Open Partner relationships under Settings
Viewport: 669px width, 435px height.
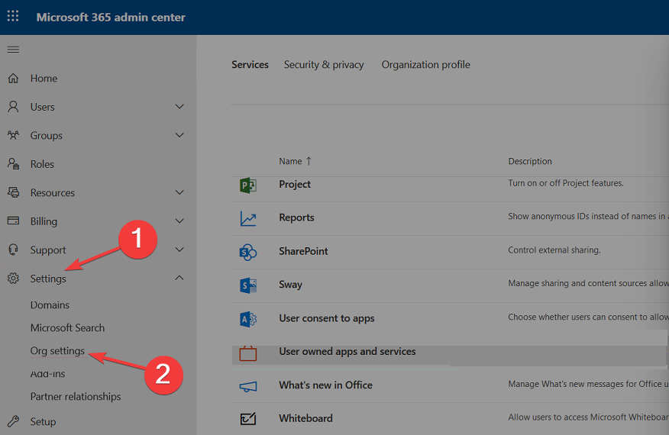point(76,396)
